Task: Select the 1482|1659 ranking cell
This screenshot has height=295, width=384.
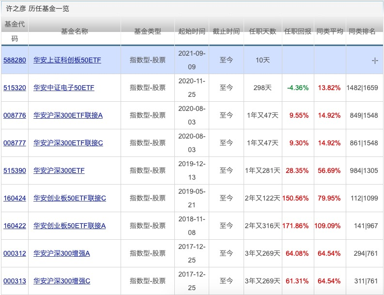Action: (x=362, y=88)
